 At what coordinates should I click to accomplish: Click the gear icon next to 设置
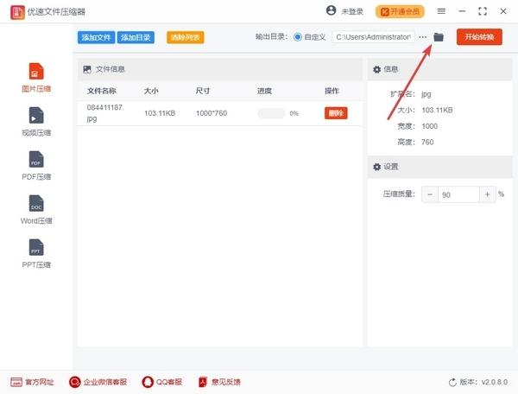click(377, 167)
